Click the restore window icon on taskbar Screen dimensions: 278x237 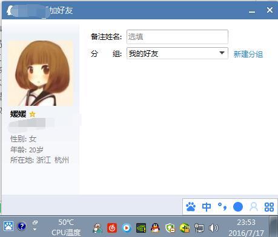click(35, 222)
